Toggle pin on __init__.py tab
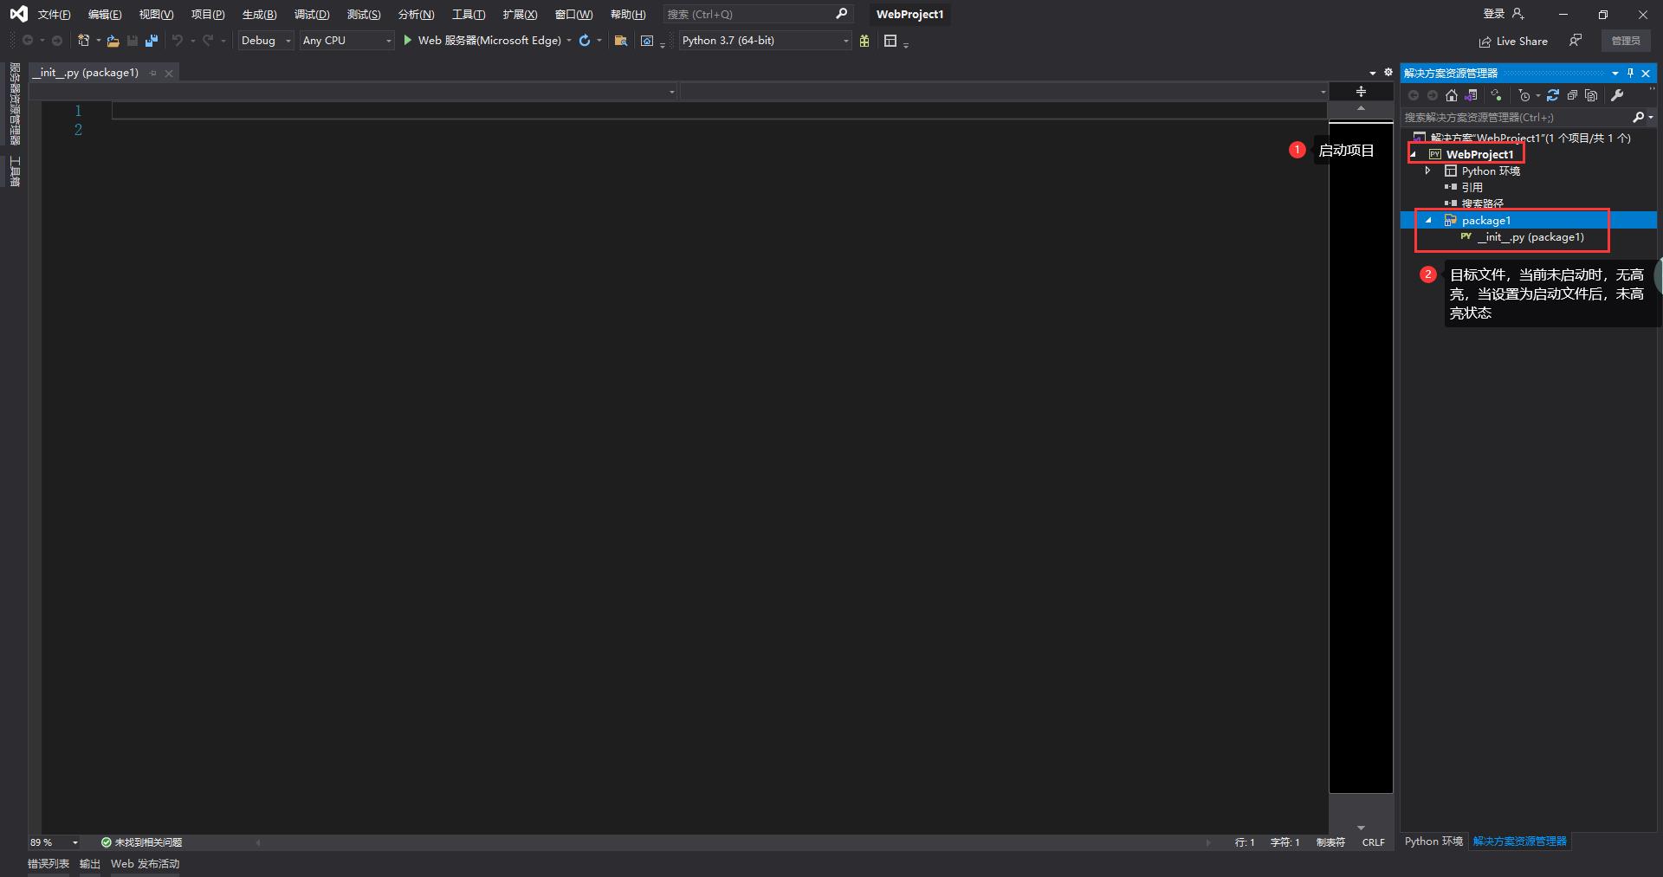This screenshot has height=877, width=1663. (153, 73)
